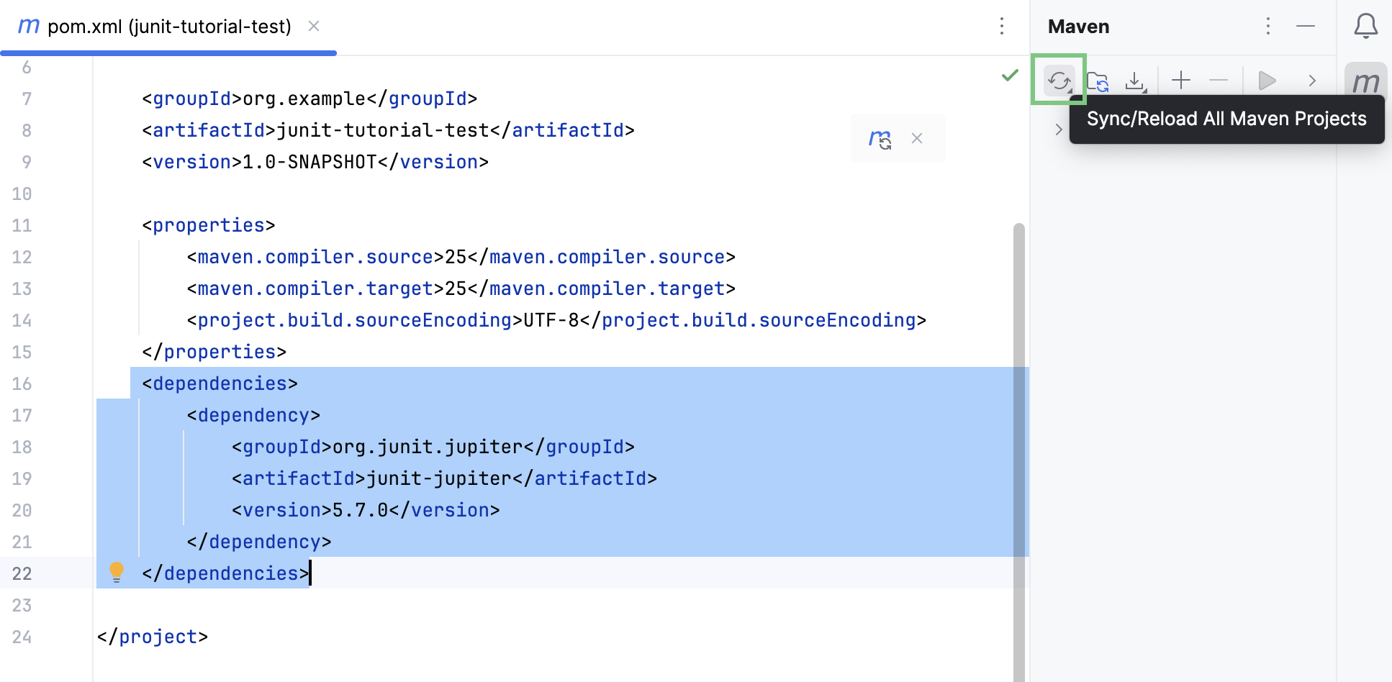Open the notifications bell
Screen dimensions: 1392x682
1365,26
